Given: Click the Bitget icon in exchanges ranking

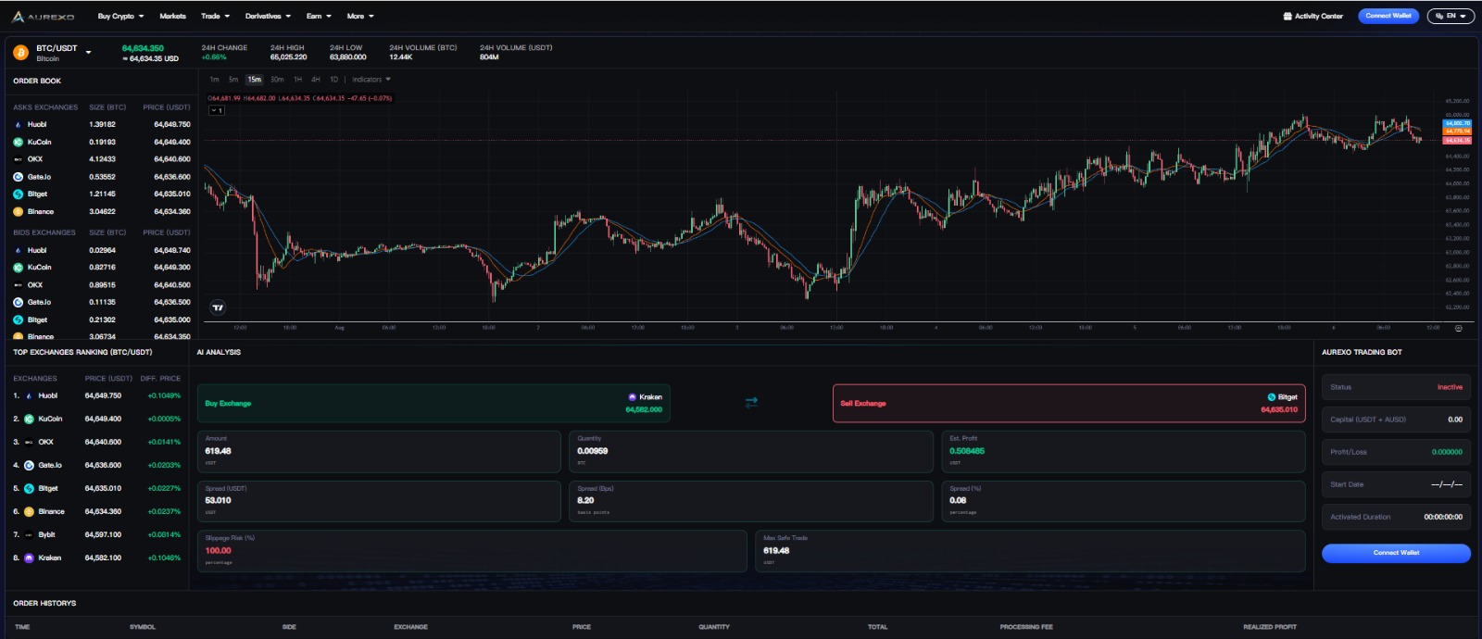Looking at the screenshot, I should (29, 488).
